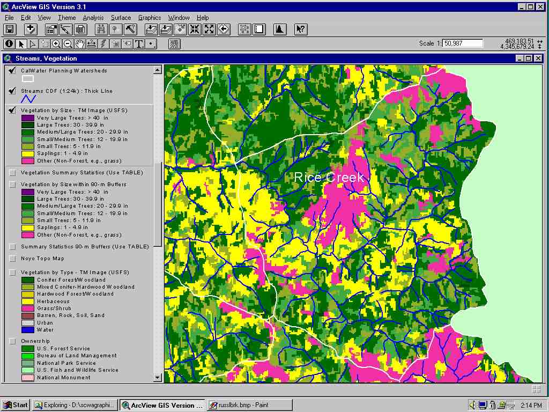
Task: Select the Text tool
Action: pos(139,44)
